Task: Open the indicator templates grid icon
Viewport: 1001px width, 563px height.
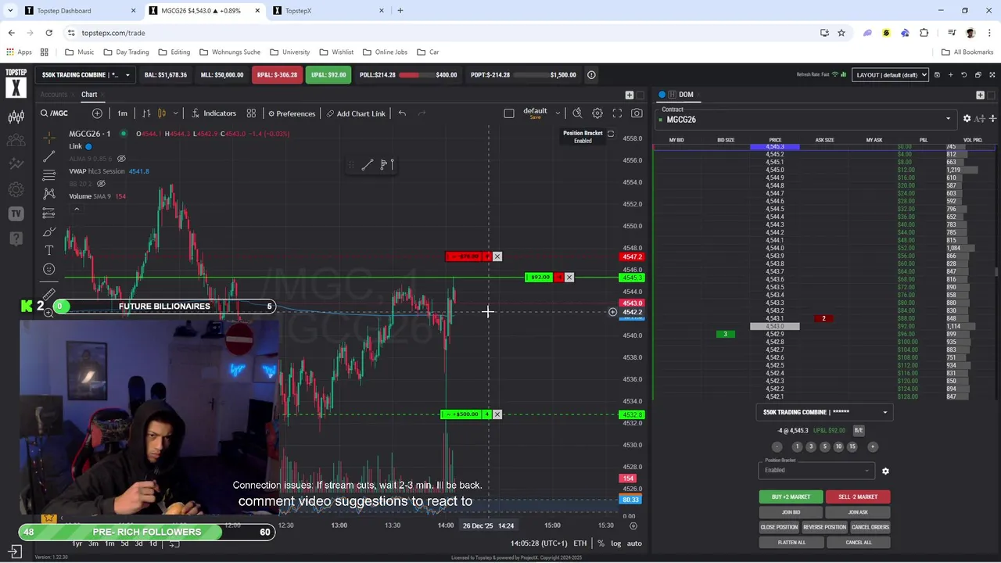Action: 251,113
